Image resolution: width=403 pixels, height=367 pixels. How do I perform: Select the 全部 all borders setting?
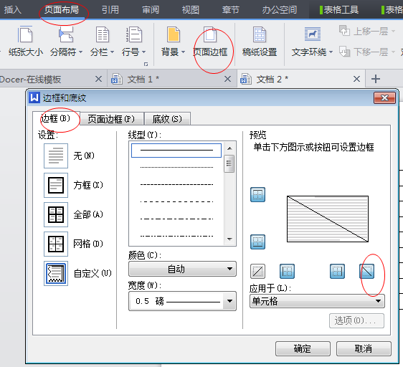(x=56, y=214)
